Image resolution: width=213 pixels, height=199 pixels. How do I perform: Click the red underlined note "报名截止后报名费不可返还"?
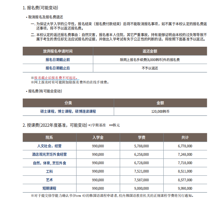pos(56,78)
